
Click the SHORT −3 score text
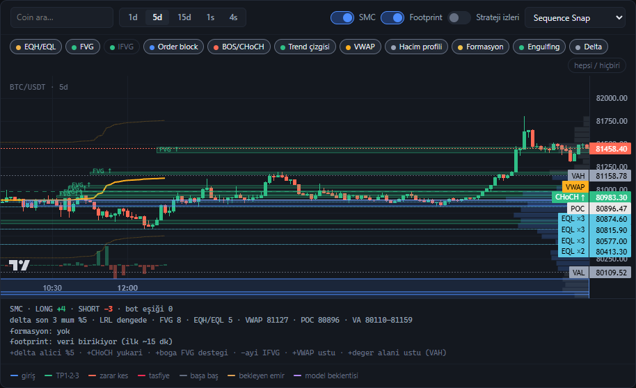click(x=96, y=309)
